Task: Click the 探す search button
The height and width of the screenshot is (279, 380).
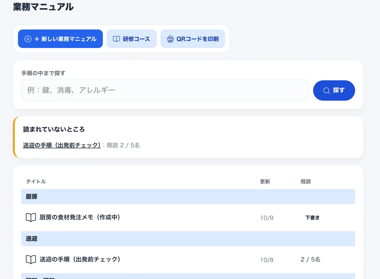Action: [x=334, y=90]
